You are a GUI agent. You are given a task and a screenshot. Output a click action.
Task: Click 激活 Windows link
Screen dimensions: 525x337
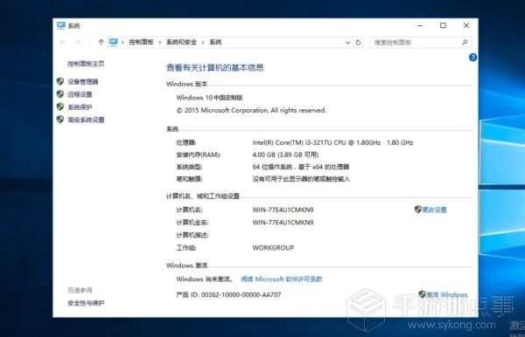[x=447, y=294]
